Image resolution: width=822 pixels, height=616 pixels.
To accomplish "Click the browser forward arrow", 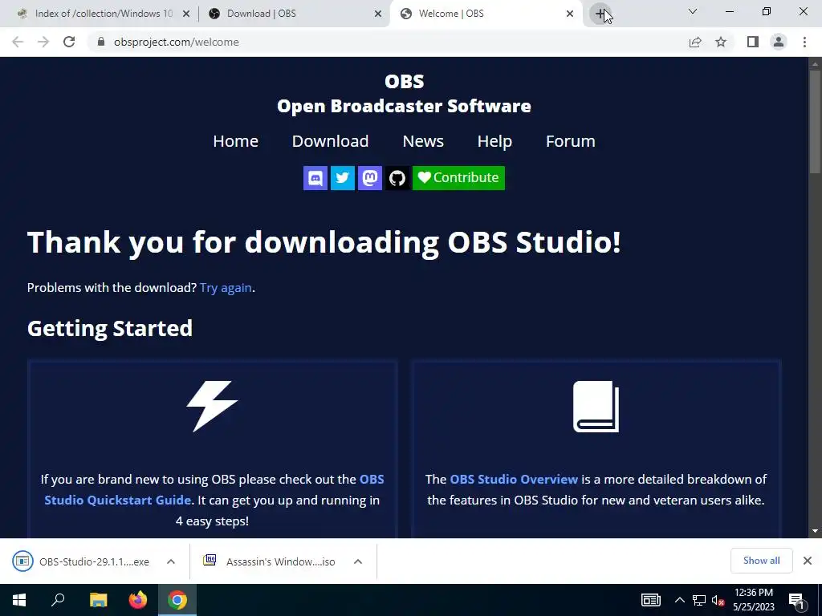I will pos(43,42).
